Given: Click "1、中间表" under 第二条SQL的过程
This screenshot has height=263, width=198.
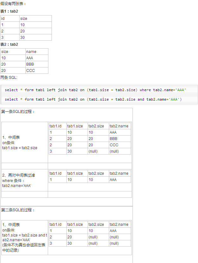Looking at the screenshot, I should point(11,225).
